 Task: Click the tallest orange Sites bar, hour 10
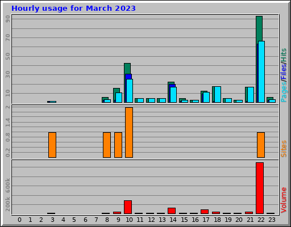coord(129,132)
